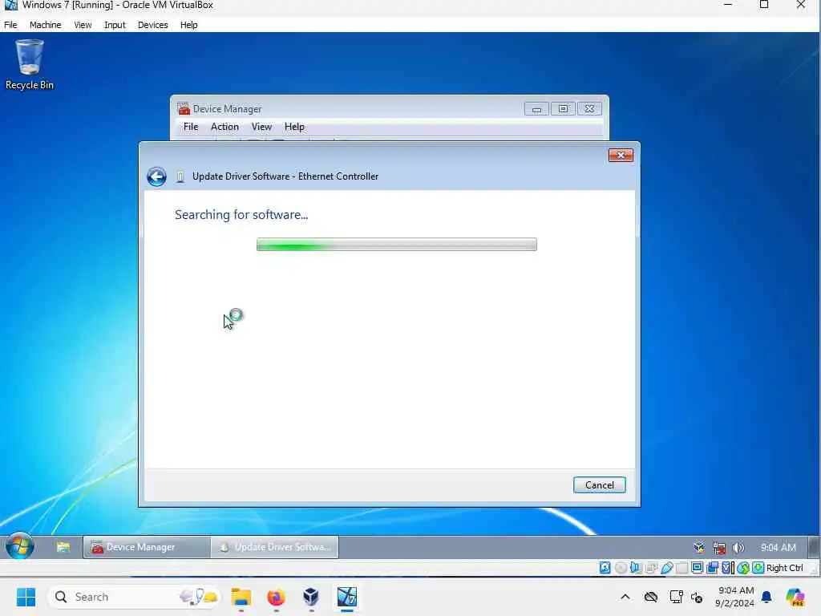Click the host muted volume tray icon
821x616 pixels.
[697, 598]
